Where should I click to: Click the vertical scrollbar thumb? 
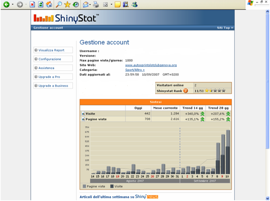(x=267, y=82)
